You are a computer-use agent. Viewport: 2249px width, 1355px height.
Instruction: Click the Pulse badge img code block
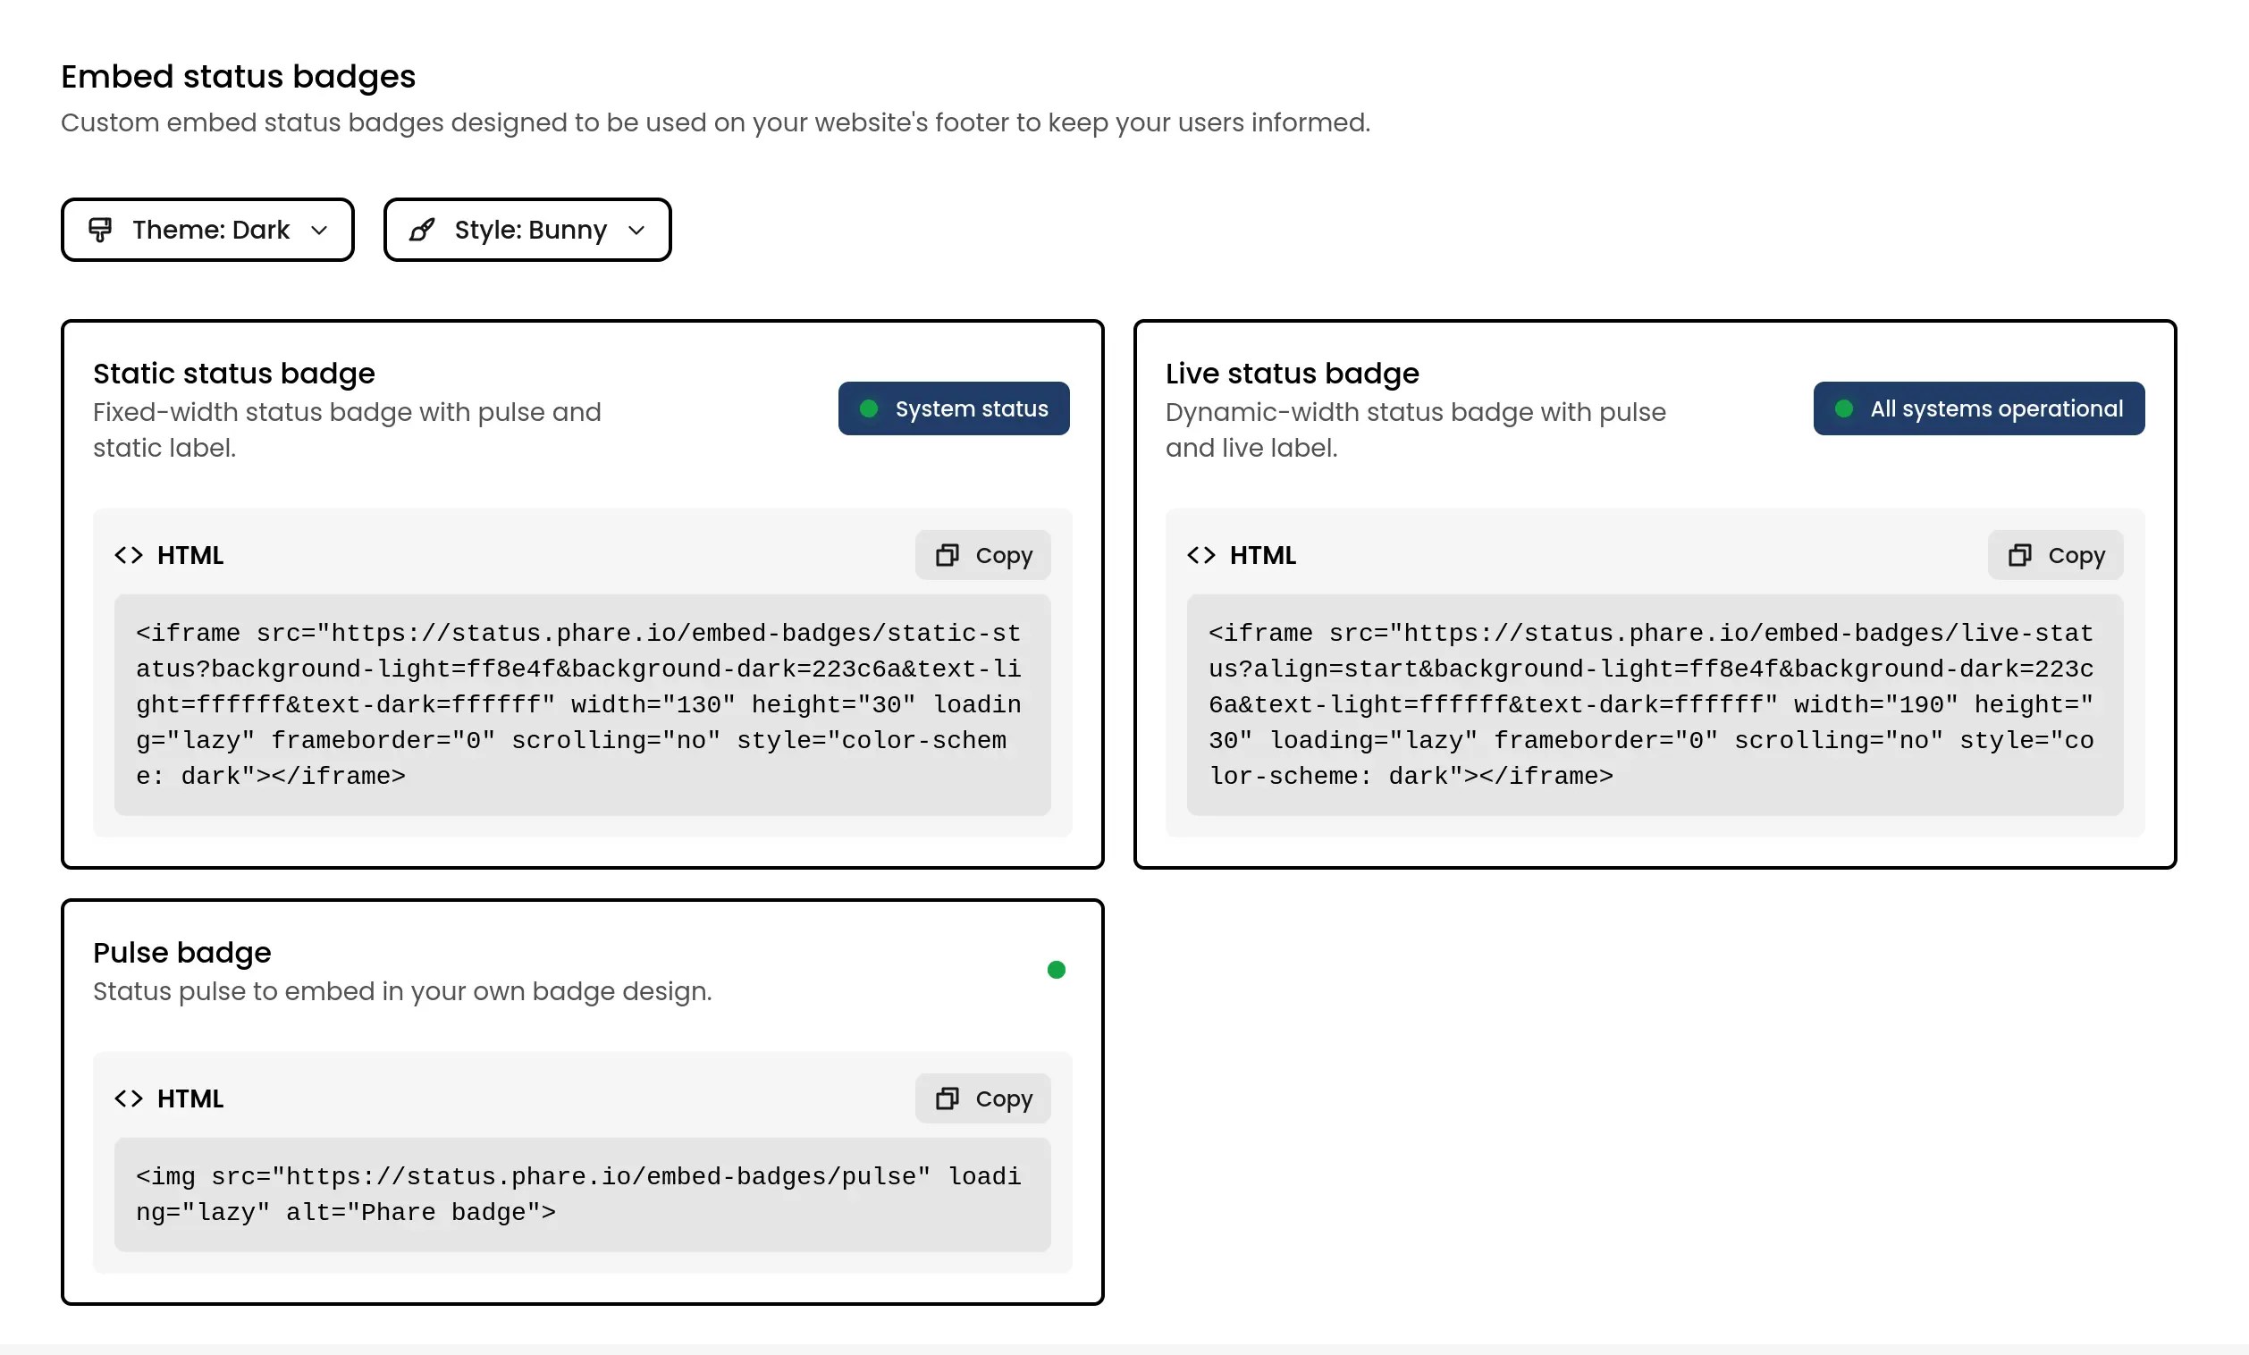582,1193
